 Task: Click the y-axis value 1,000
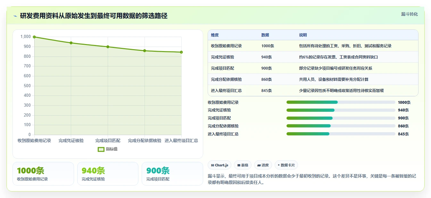26,37
